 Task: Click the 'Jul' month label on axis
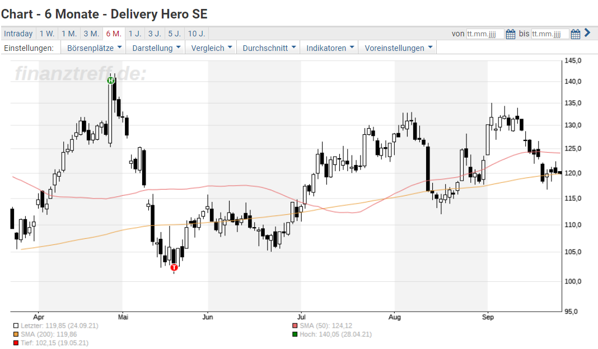coord(301,317)
